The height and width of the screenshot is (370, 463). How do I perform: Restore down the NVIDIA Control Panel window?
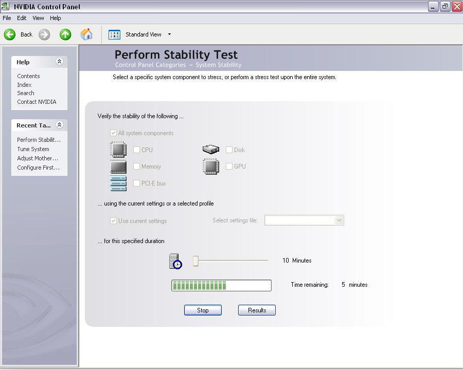click(444, 7)
